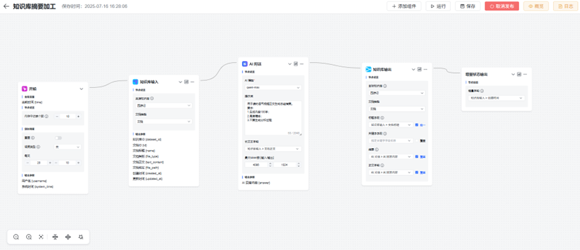
Task: Collapse the 开始 node with its chevron
Action: coord(81,89)
